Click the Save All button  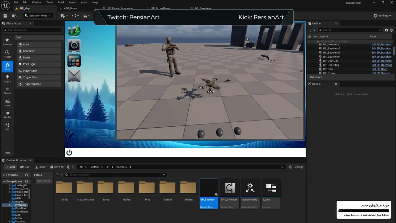(x=57, y=167)
